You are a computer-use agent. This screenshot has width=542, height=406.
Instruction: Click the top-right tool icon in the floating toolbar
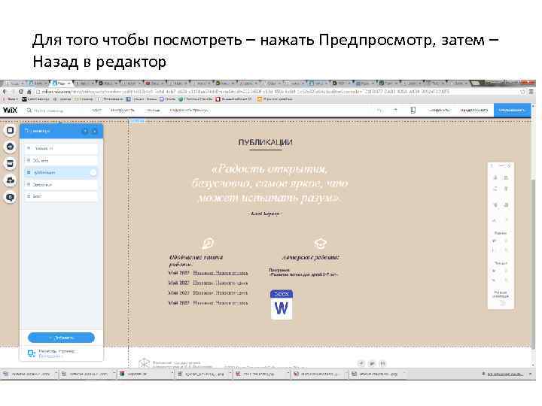pos(506,177)
